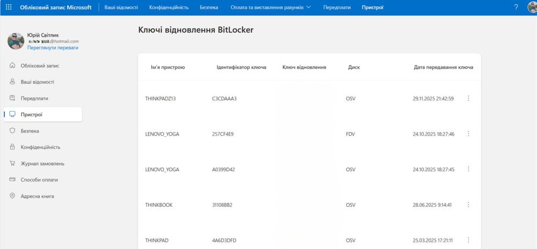Click the Безпека shield icon

(x=12, y=130)
